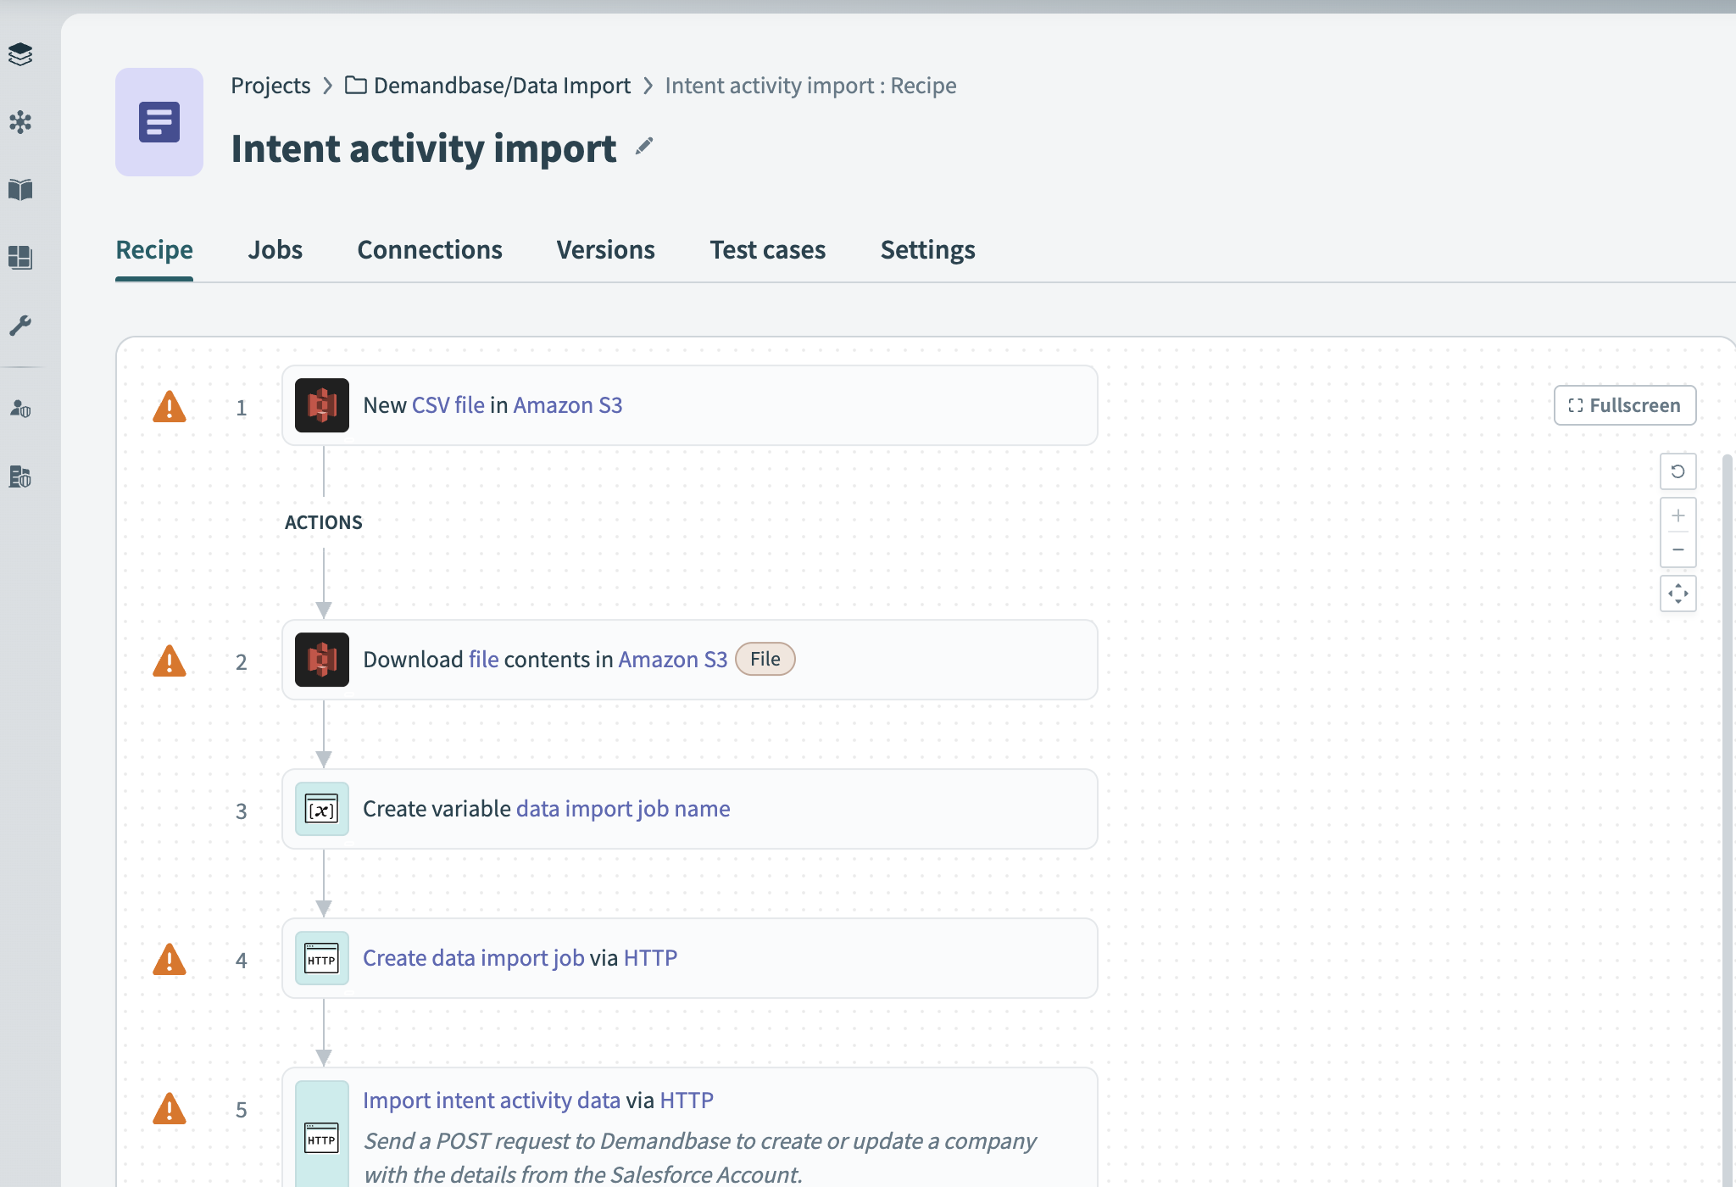The width and height of the screenshot is (1736, 1187).
Task: Open the layers icon in left sidebar
Action: [x=20, y=54]
